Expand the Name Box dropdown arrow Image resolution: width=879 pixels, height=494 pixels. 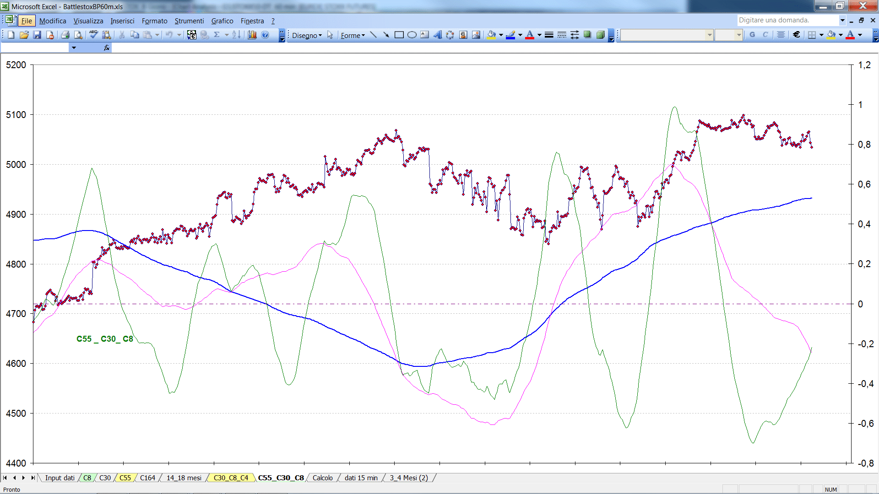pyautogui.click(x=74, y=48)
